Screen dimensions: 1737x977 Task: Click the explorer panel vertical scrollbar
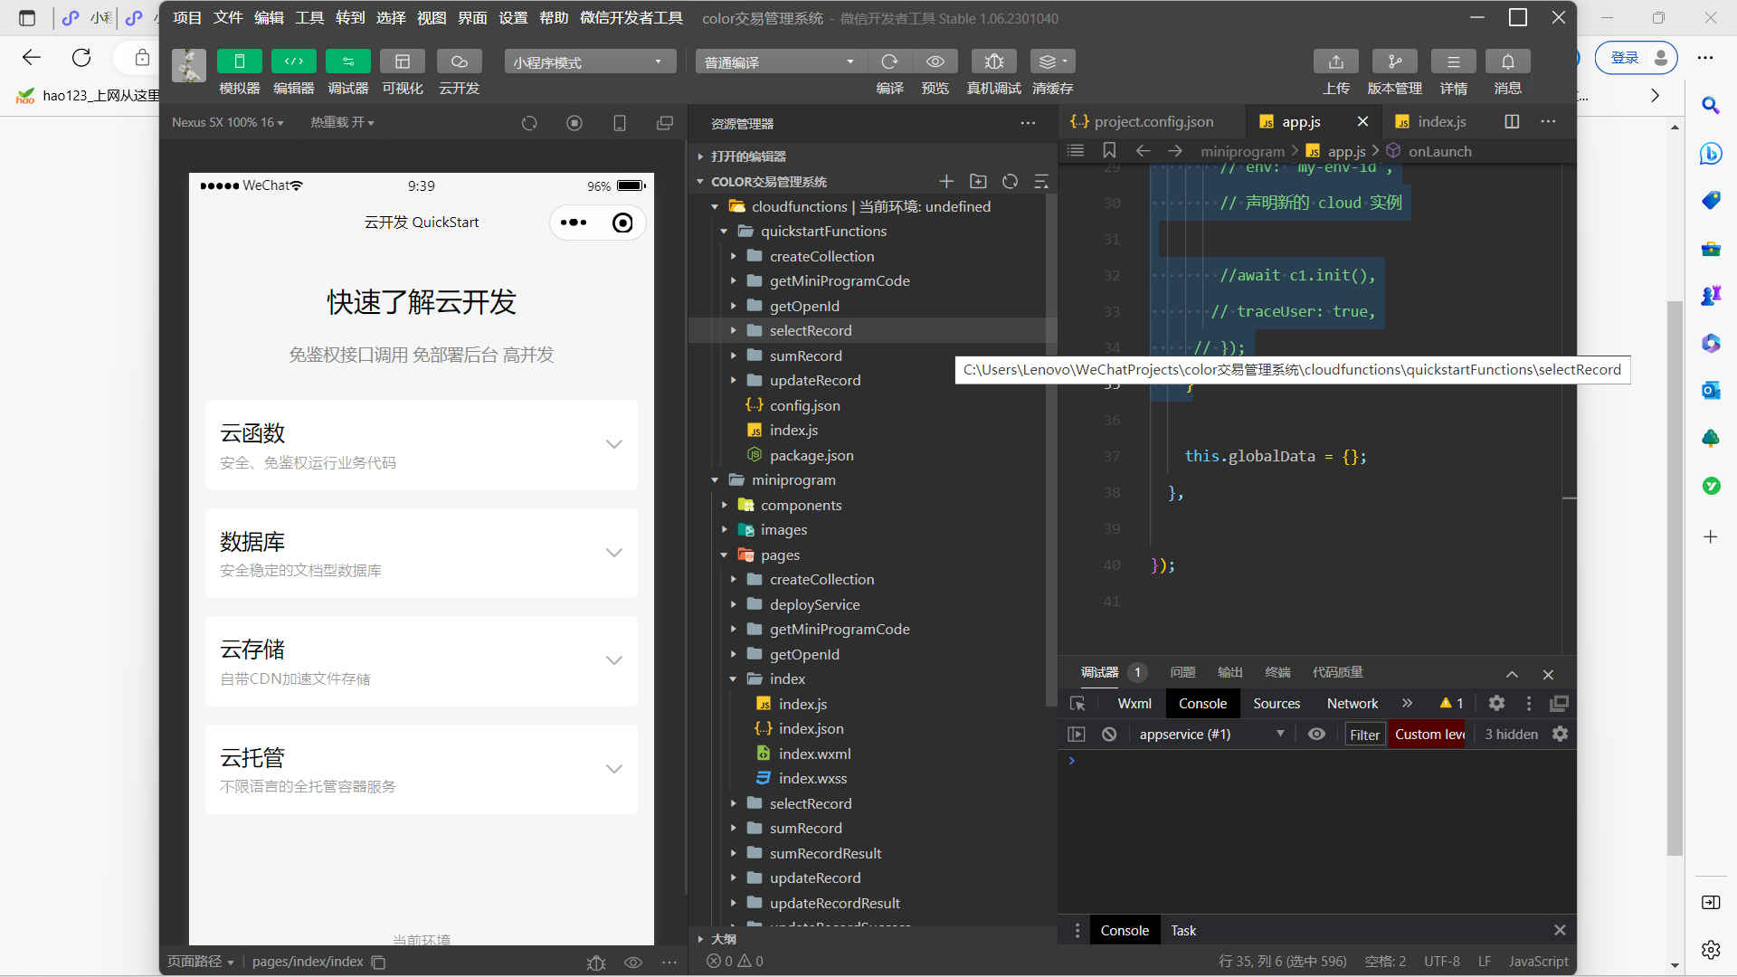(x=1050, y=452)
